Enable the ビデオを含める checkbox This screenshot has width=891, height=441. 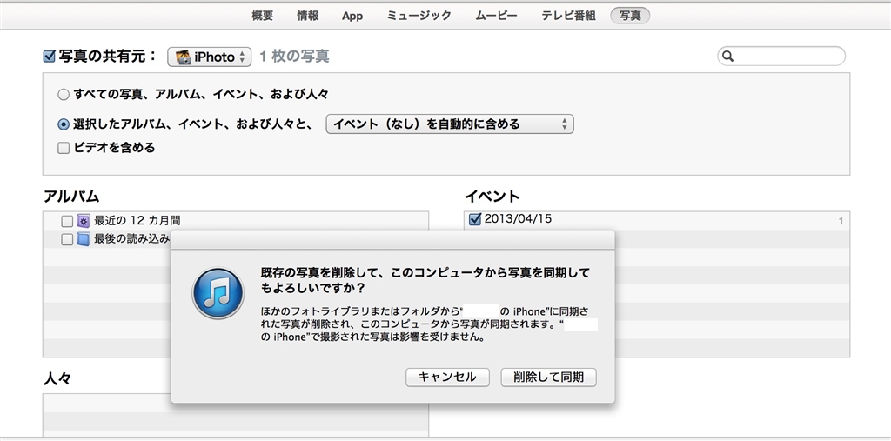click(64, 148)
